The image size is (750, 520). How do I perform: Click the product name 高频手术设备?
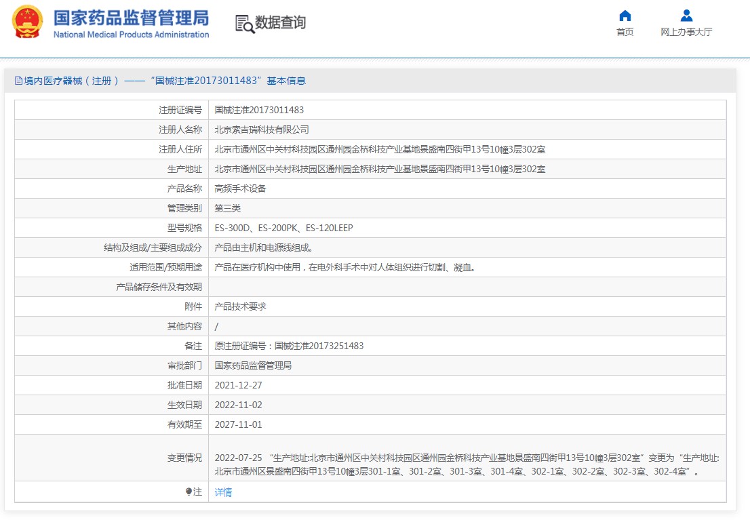(x=241, y=188)
